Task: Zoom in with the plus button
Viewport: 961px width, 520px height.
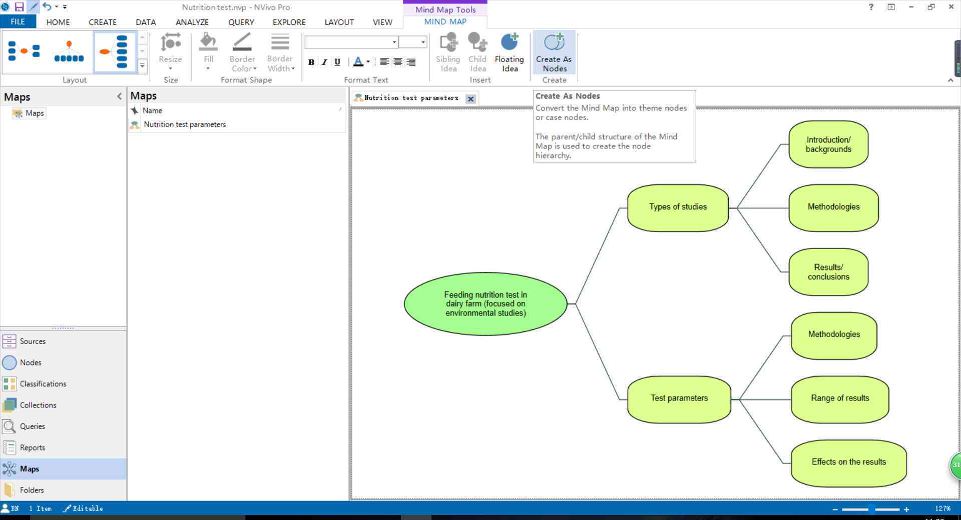Action: (906, 509)
